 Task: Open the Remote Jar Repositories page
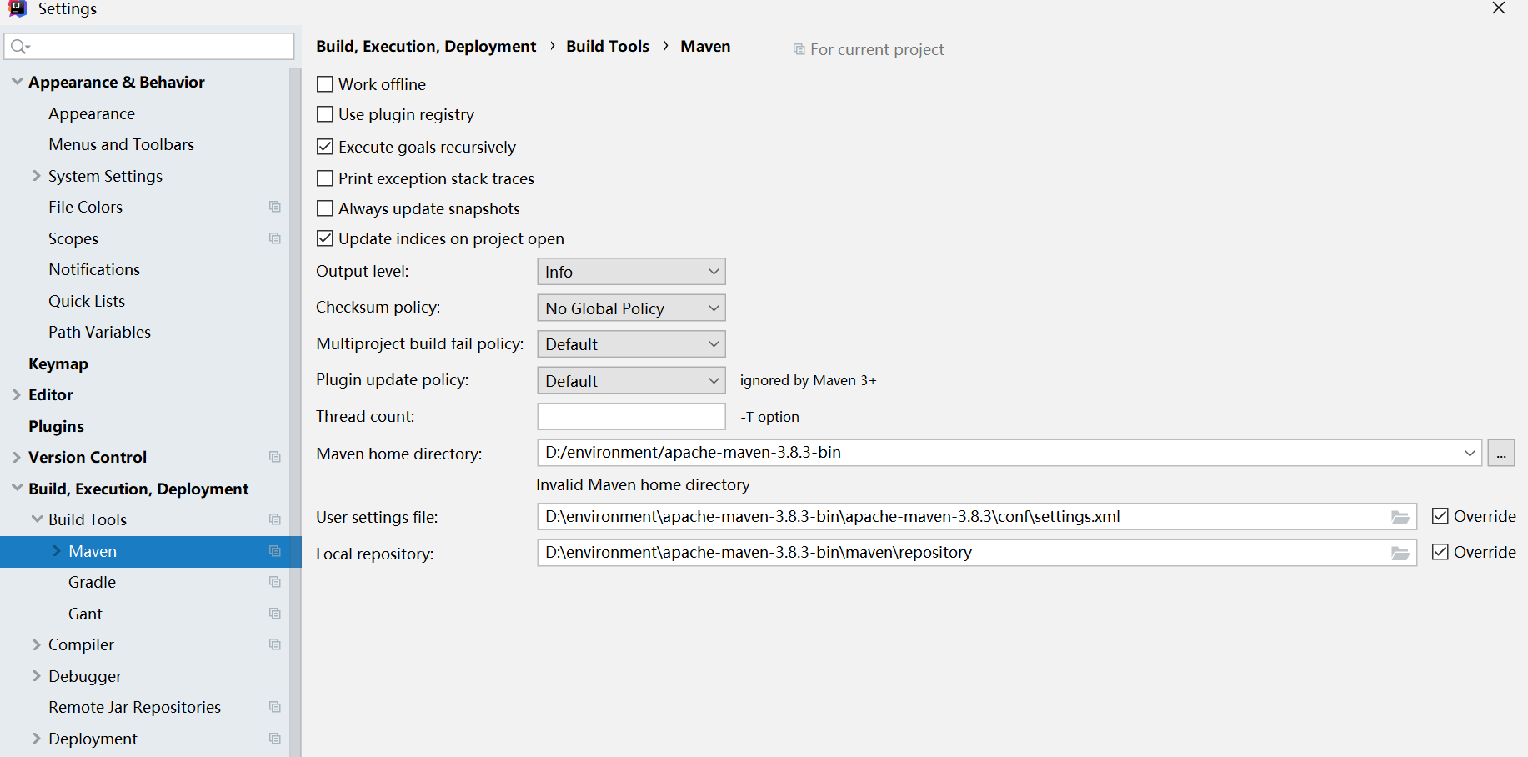coord(134,707)
